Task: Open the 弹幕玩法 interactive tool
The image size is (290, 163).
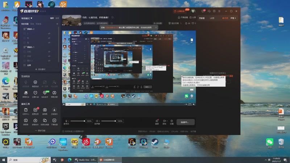Action: pyautogui.click(x=26, y=94)
